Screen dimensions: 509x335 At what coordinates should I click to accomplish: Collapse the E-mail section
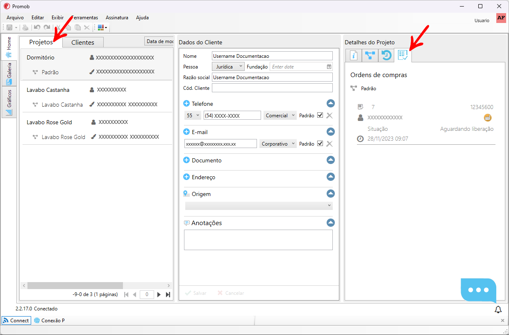331,132
